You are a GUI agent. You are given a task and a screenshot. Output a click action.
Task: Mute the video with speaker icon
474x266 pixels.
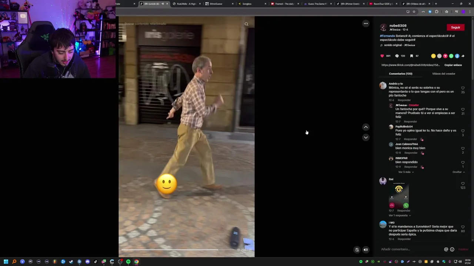(x=365, y=250)
